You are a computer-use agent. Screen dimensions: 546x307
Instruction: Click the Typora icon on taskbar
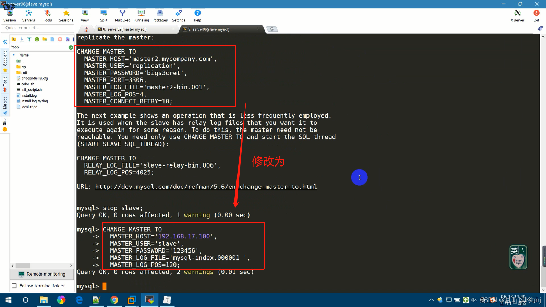coord(167,300)
